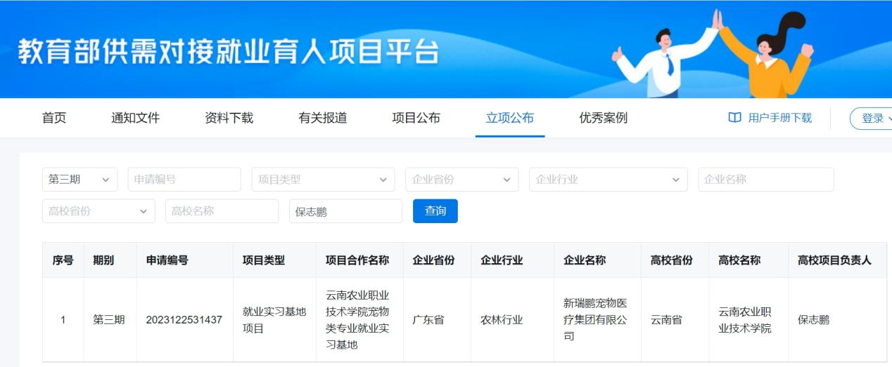Focus the 申请编号 input field

click(184, 180)
